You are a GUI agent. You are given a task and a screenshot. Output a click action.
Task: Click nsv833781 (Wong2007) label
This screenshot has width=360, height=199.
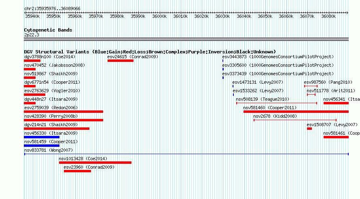coord(49,150)
